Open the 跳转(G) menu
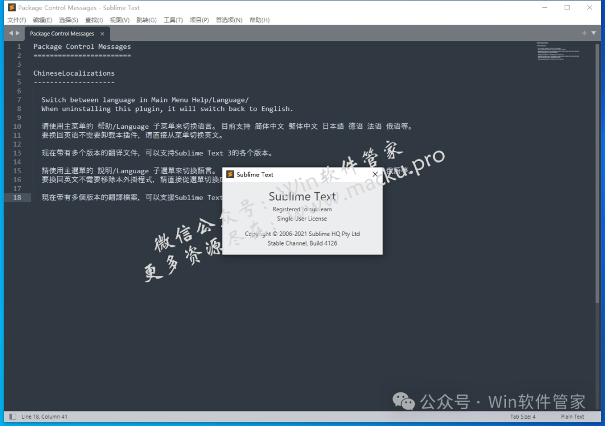The width and height of the screenshot is (605, 426). tap(146, 20)
